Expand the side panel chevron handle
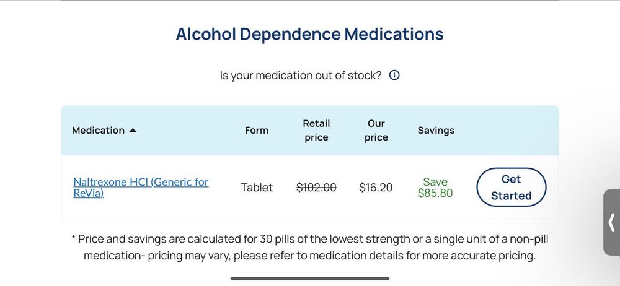The height and width of the screenshot is (286, 620). tap(611, 222)
